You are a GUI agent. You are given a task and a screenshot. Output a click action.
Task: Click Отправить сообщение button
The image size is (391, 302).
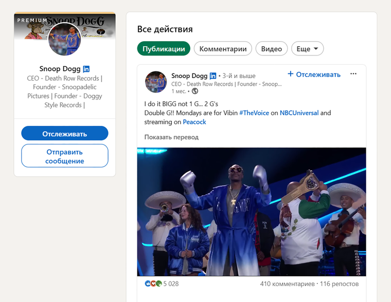tap(65, 156)
